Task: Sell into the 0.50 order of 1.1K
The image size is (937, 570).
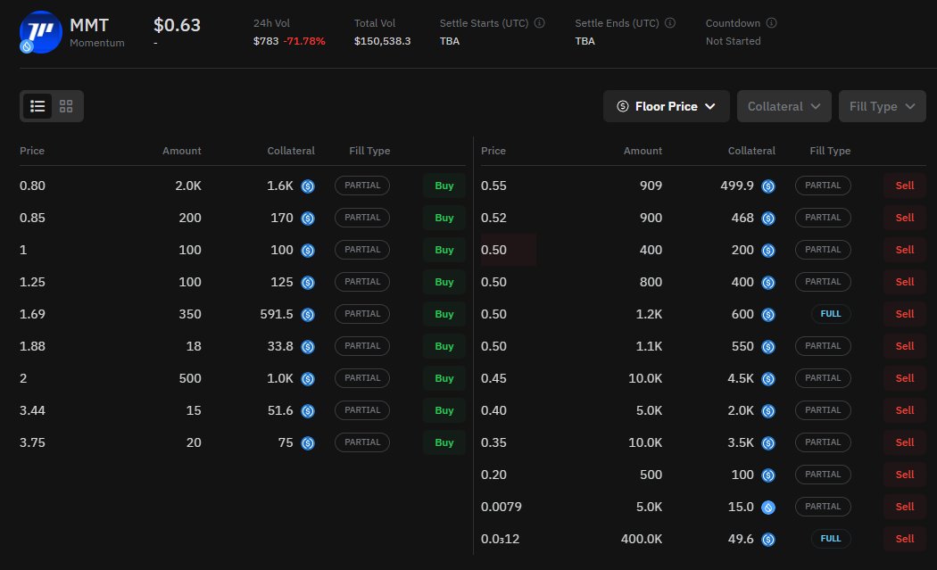Action: tap(905, 346)
